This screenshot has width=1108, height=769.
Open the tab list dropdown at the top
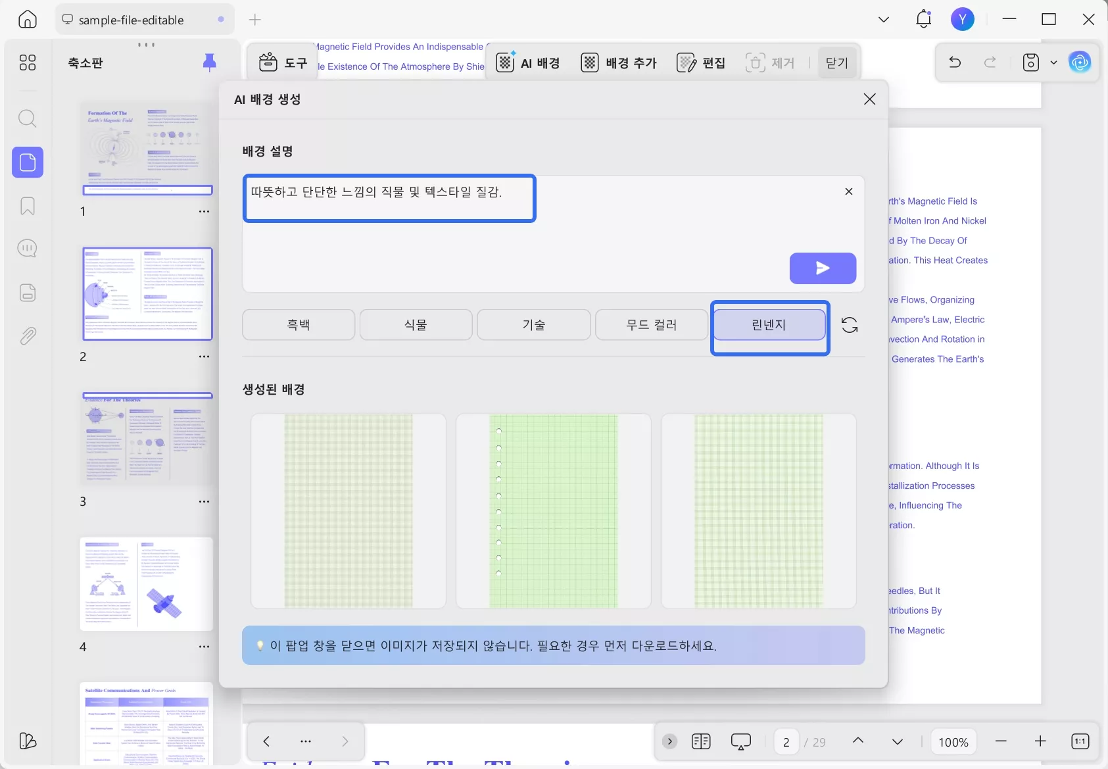click(x=883, y=19)
